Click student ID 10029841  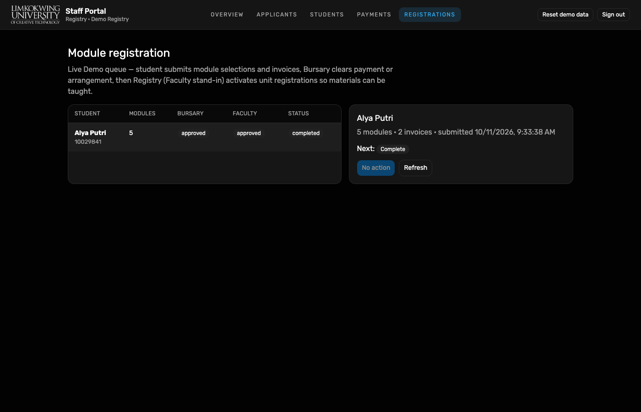point(88,142)
